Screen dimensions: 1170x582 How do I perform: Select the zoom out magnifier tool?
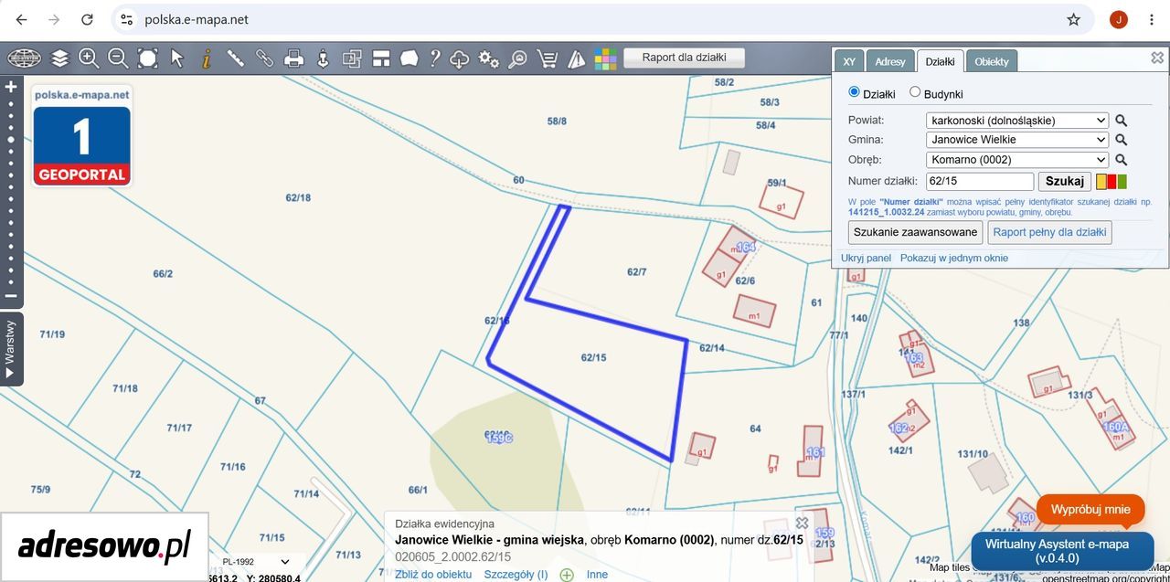118,58
